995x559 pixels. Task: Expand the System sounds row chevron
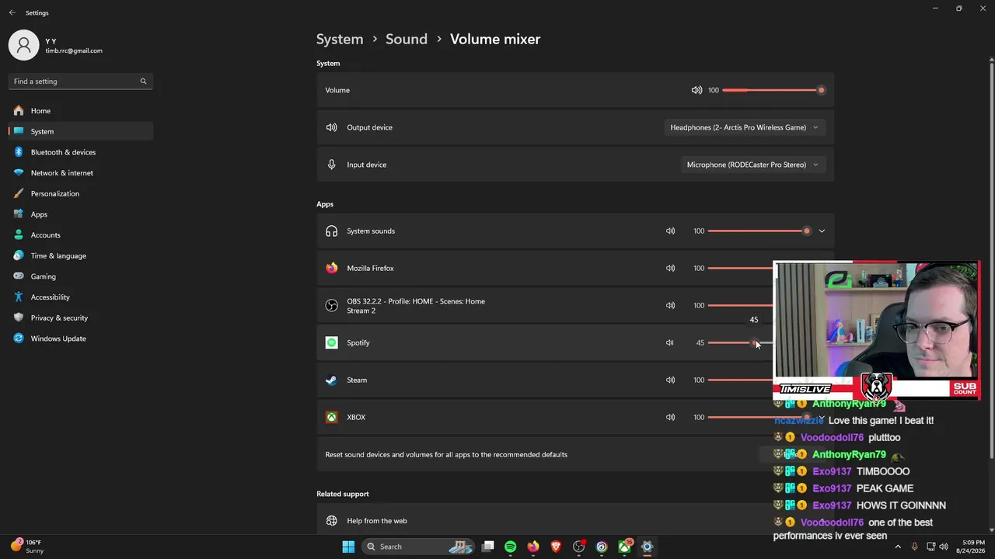pyautogui.click(x=822, y=231)
